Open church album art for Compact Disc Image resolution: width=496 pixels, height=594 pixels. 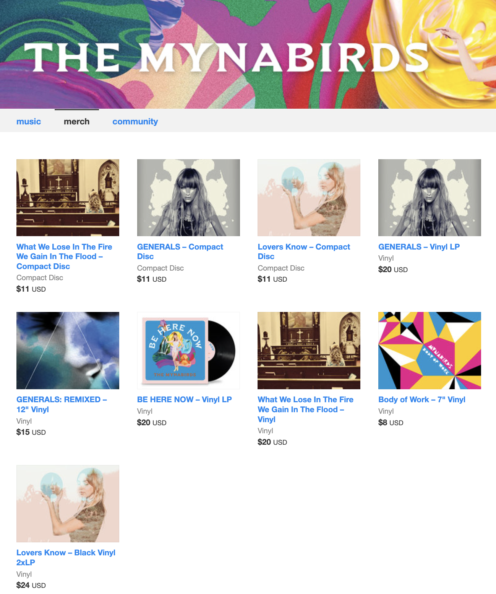tap(68, 197)
